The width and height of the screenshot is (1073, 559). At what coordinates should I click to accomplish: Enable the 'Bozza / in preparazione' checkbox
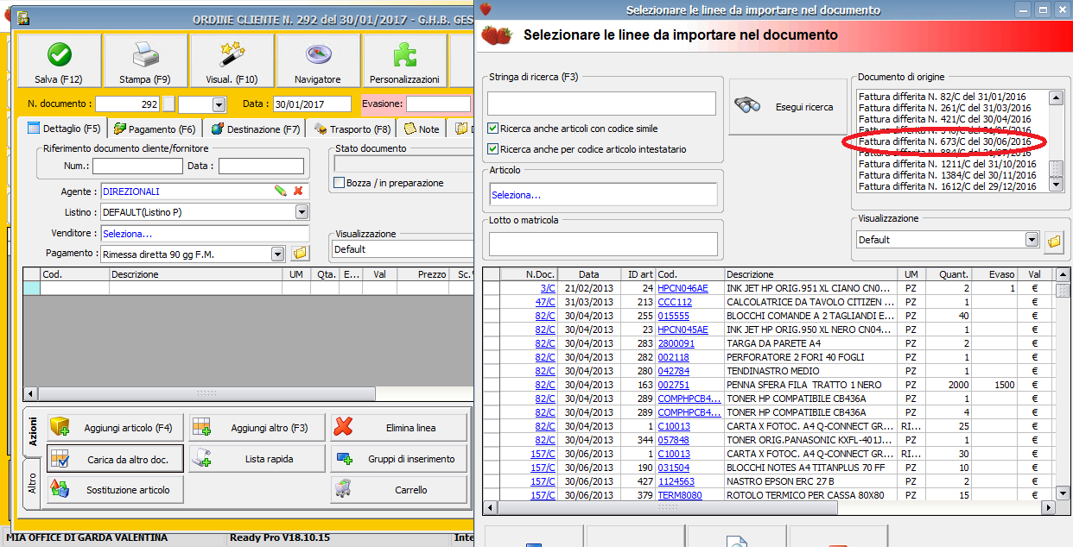(340, 183)
